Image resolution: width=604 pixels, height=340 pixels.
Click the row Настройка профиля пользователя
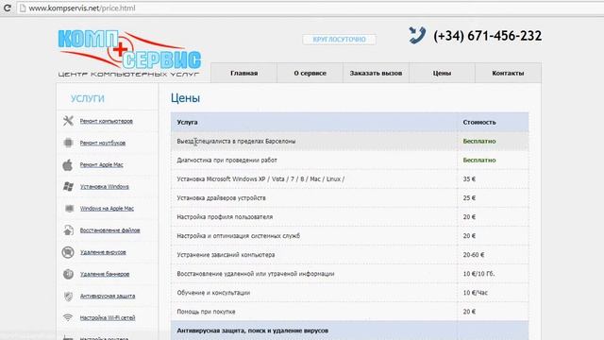click(x=350, y=216)
